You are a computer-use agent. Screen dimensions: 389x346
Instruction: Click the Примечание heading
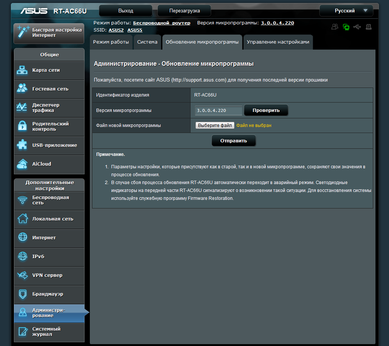(110, 154)
